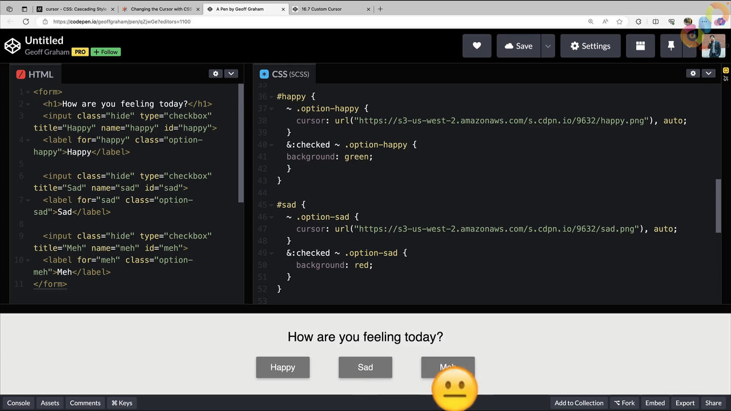Fold the .option-sad block at line 46

coord(270,217)
